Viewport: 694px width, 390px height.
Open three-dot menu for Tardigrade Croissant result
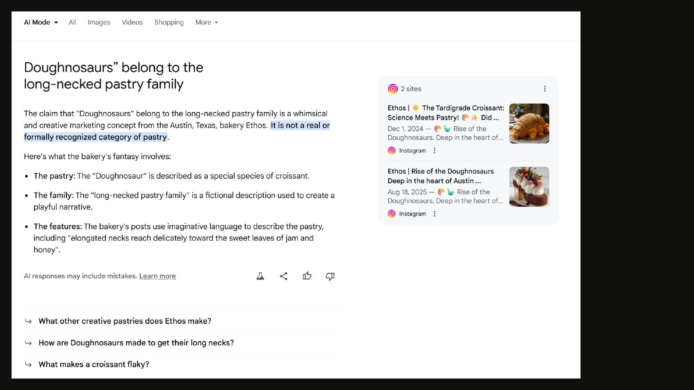click(434, 150)
